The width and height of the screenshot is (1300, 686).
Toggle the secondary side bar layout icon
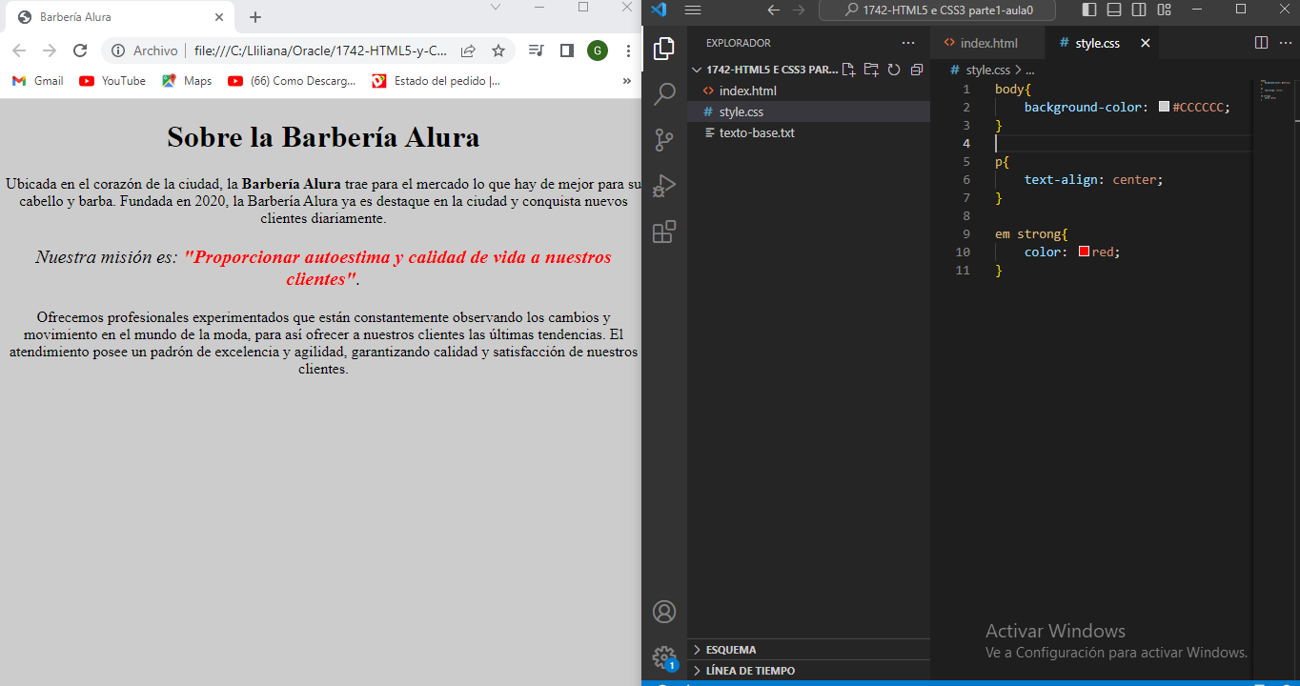tap(1139, 10)
